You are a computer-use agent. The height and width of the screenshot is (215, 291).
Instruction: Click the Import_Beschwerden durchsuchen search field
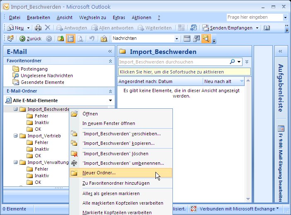pyautogui.click(x=173, y=62)
